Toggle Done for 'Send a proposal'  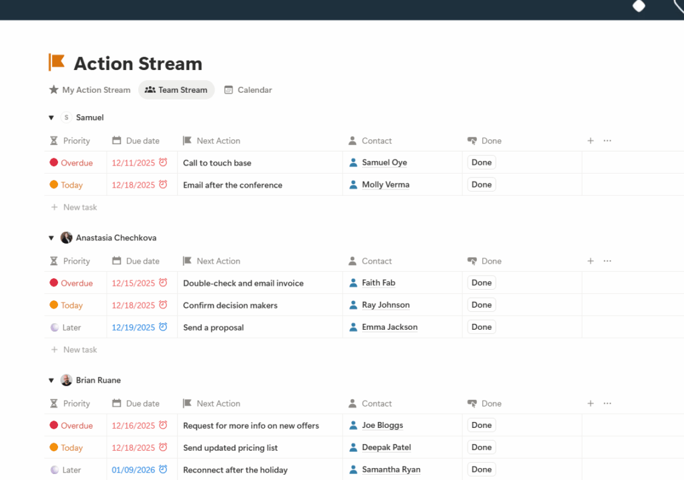pyautogui.click(x=481, y=327)
